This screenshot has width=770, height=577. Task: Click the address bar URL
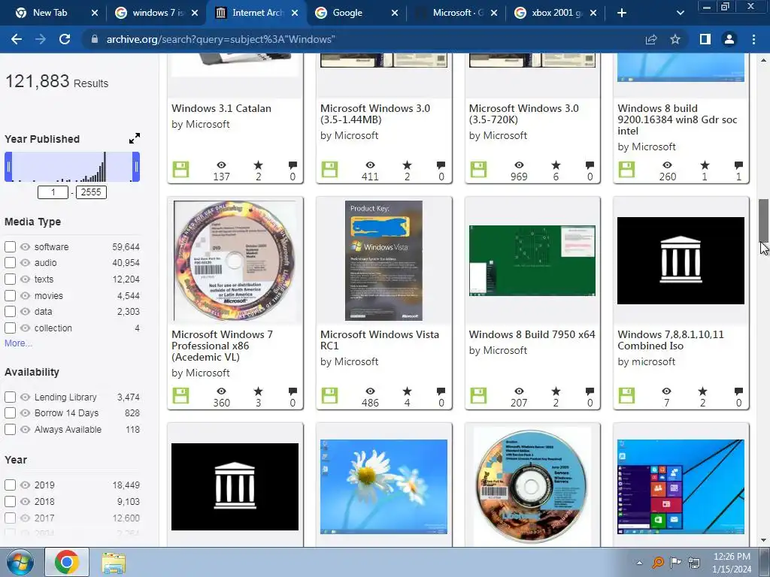pyautogui.click(x=221, y=39)
